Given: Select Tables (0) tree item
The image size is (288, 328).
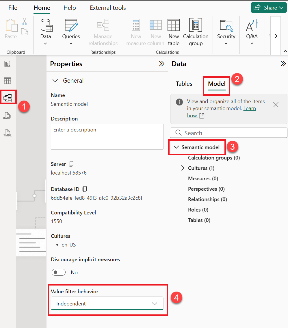Looking at the screenshot, I should [199, 220].
